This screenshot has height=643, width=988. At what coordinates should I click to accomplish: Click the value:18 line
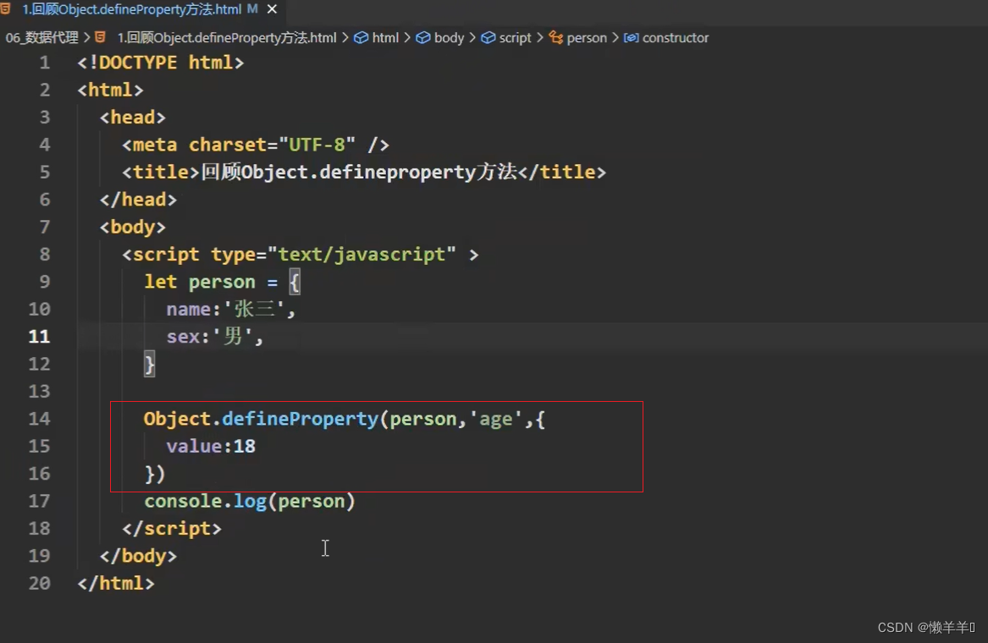211,446
